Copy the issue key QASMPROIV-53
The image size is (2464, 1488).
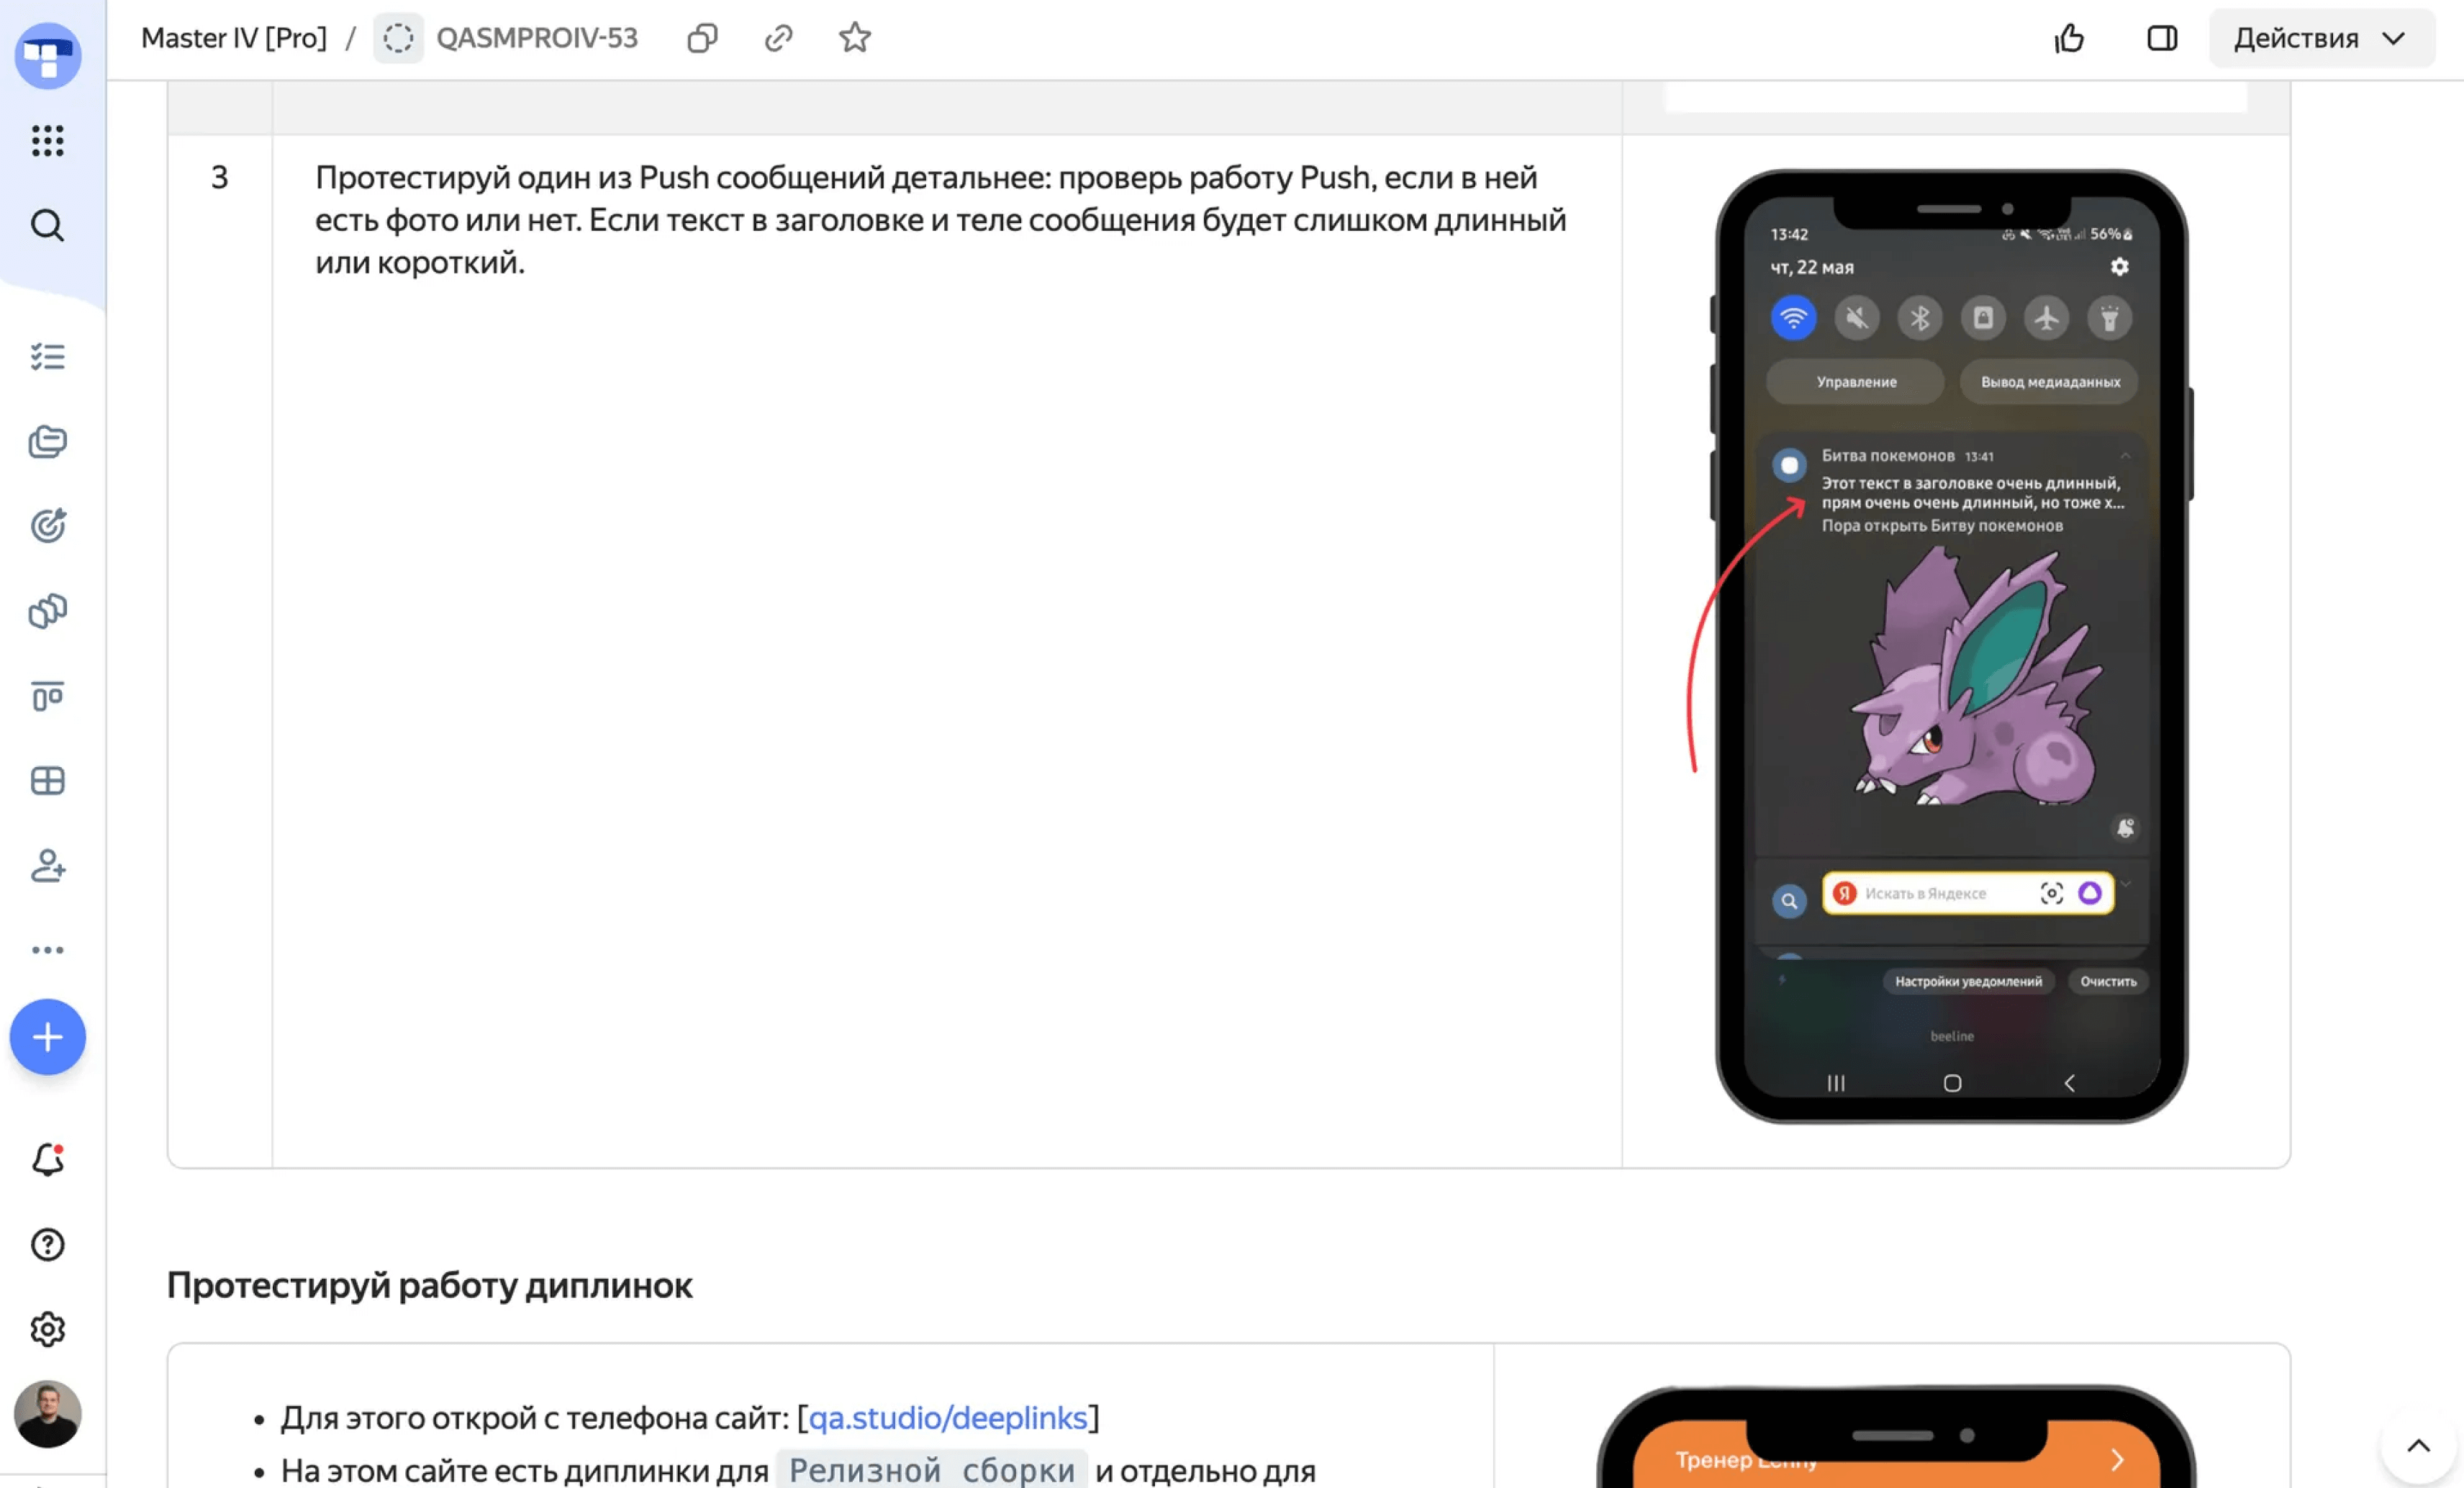click(x=702, y=38)
